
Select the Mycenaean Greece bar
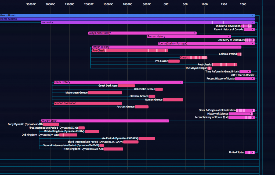tap(105, 93)
